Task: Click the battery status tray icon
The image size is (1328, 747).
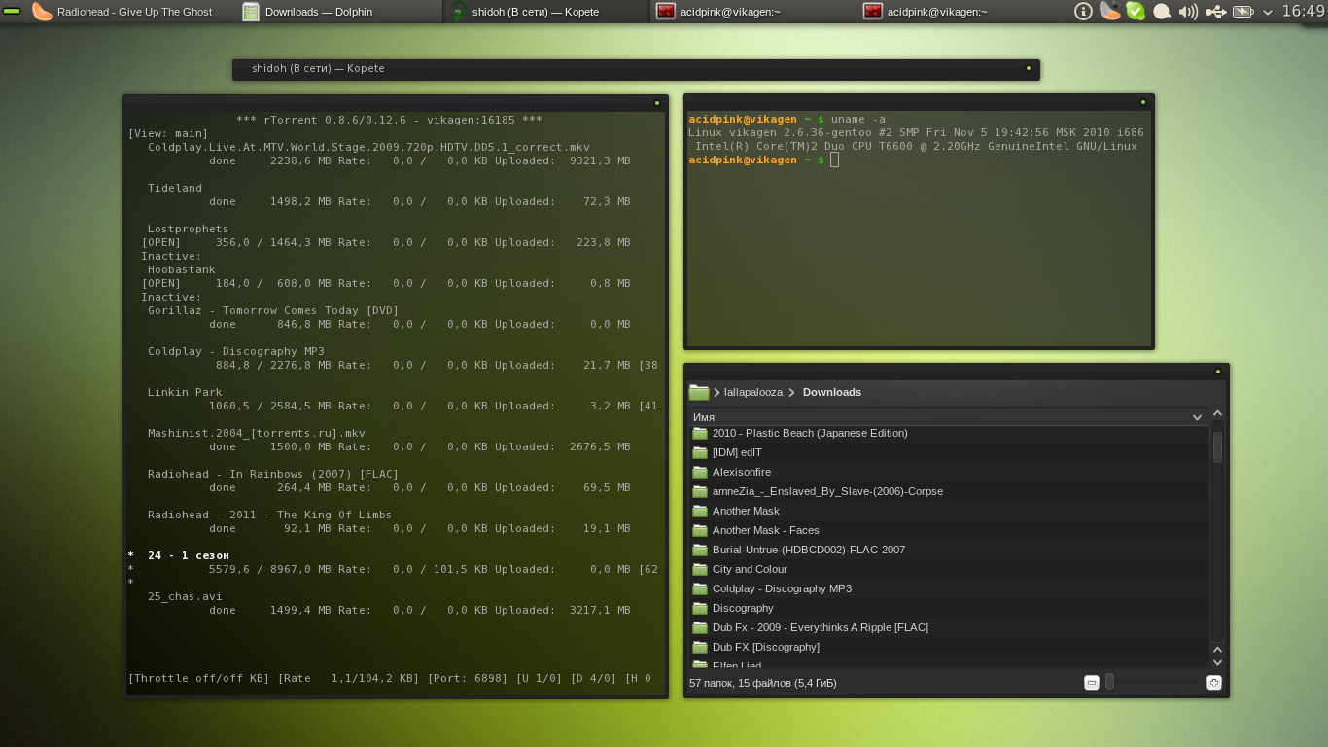Action: click(1242, 12)
